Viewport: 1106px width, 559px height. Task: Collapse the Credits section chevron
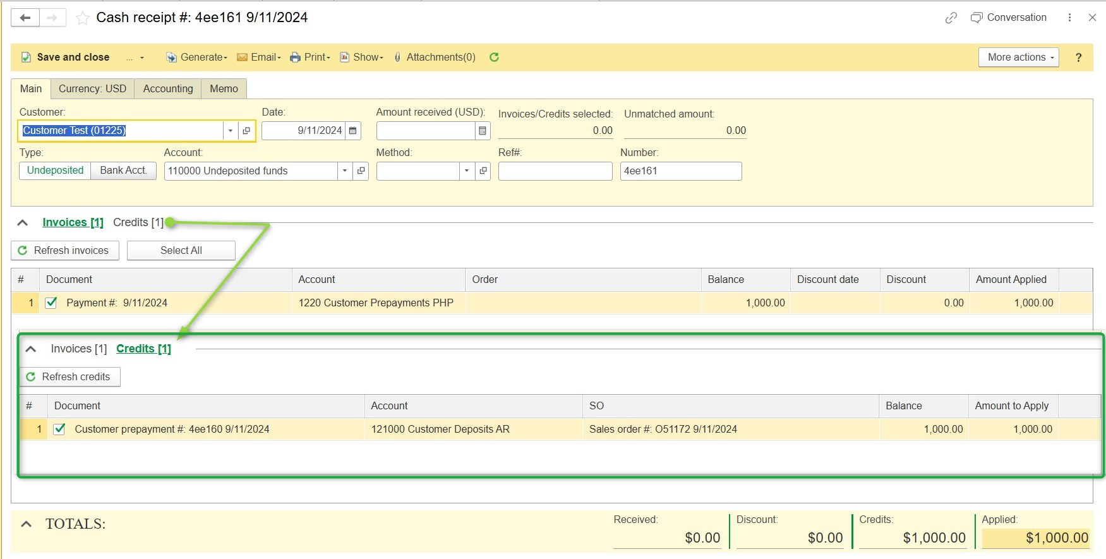30,349
